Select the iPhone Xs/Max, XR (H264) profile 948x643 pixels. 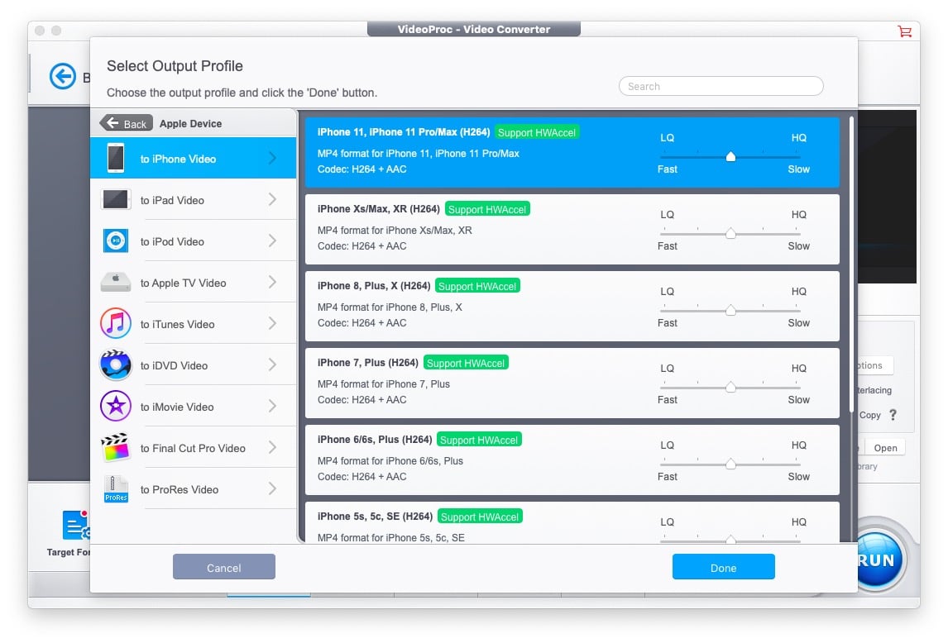point(572,229)
